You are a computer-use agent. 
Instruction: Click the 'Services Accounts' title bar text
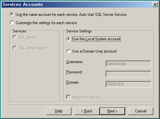(x=23, y=5)
